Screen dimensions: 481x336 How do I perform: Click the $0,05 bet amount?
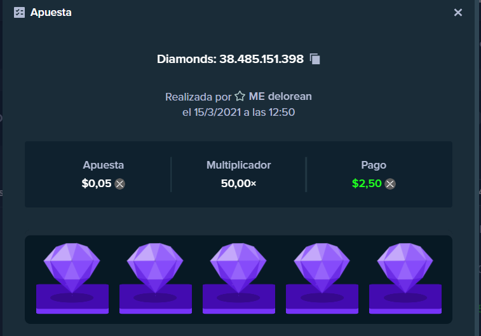97,184
